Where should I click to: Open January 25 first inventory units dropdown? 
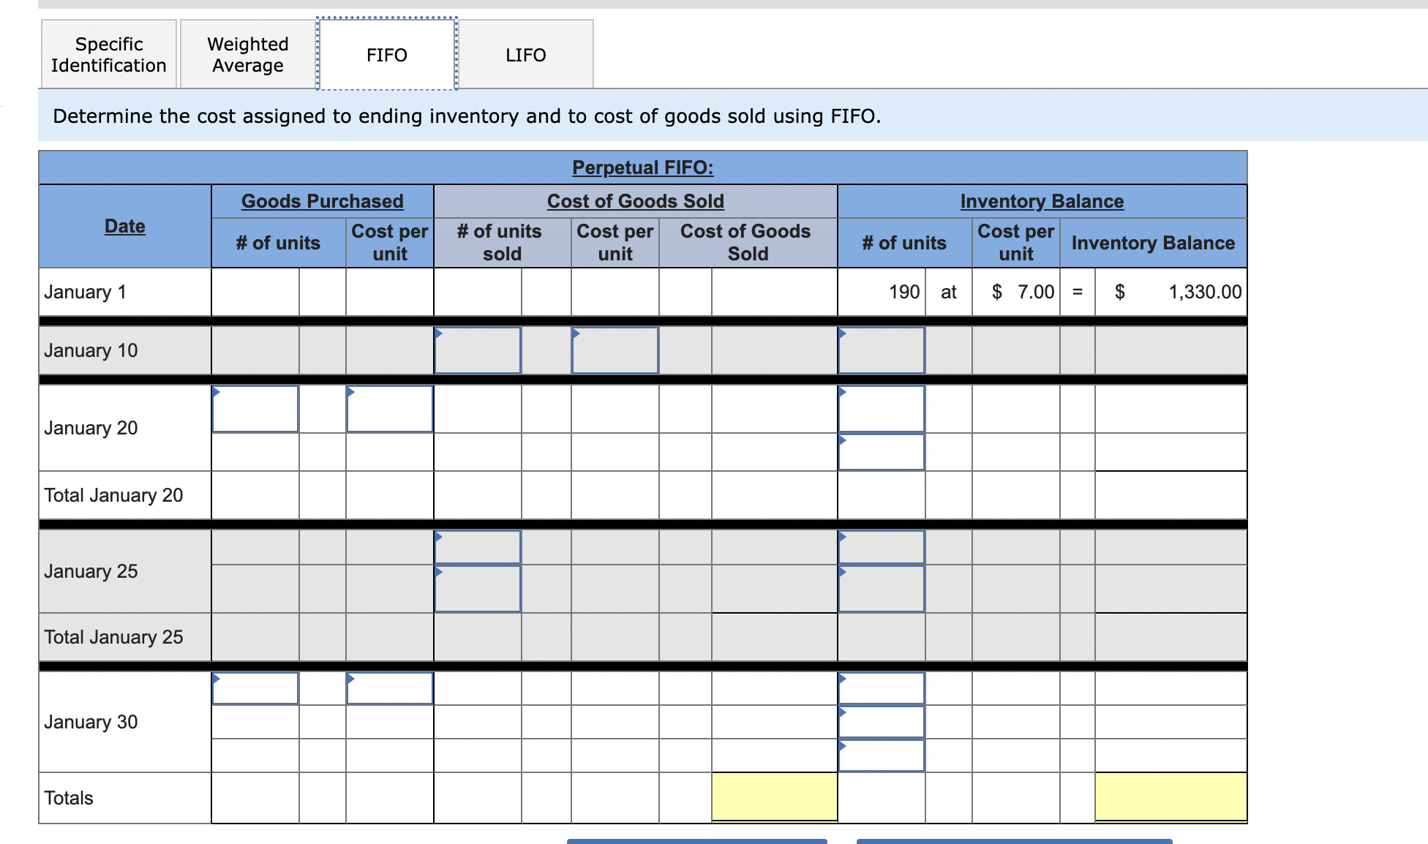click(x=881, y=547)
